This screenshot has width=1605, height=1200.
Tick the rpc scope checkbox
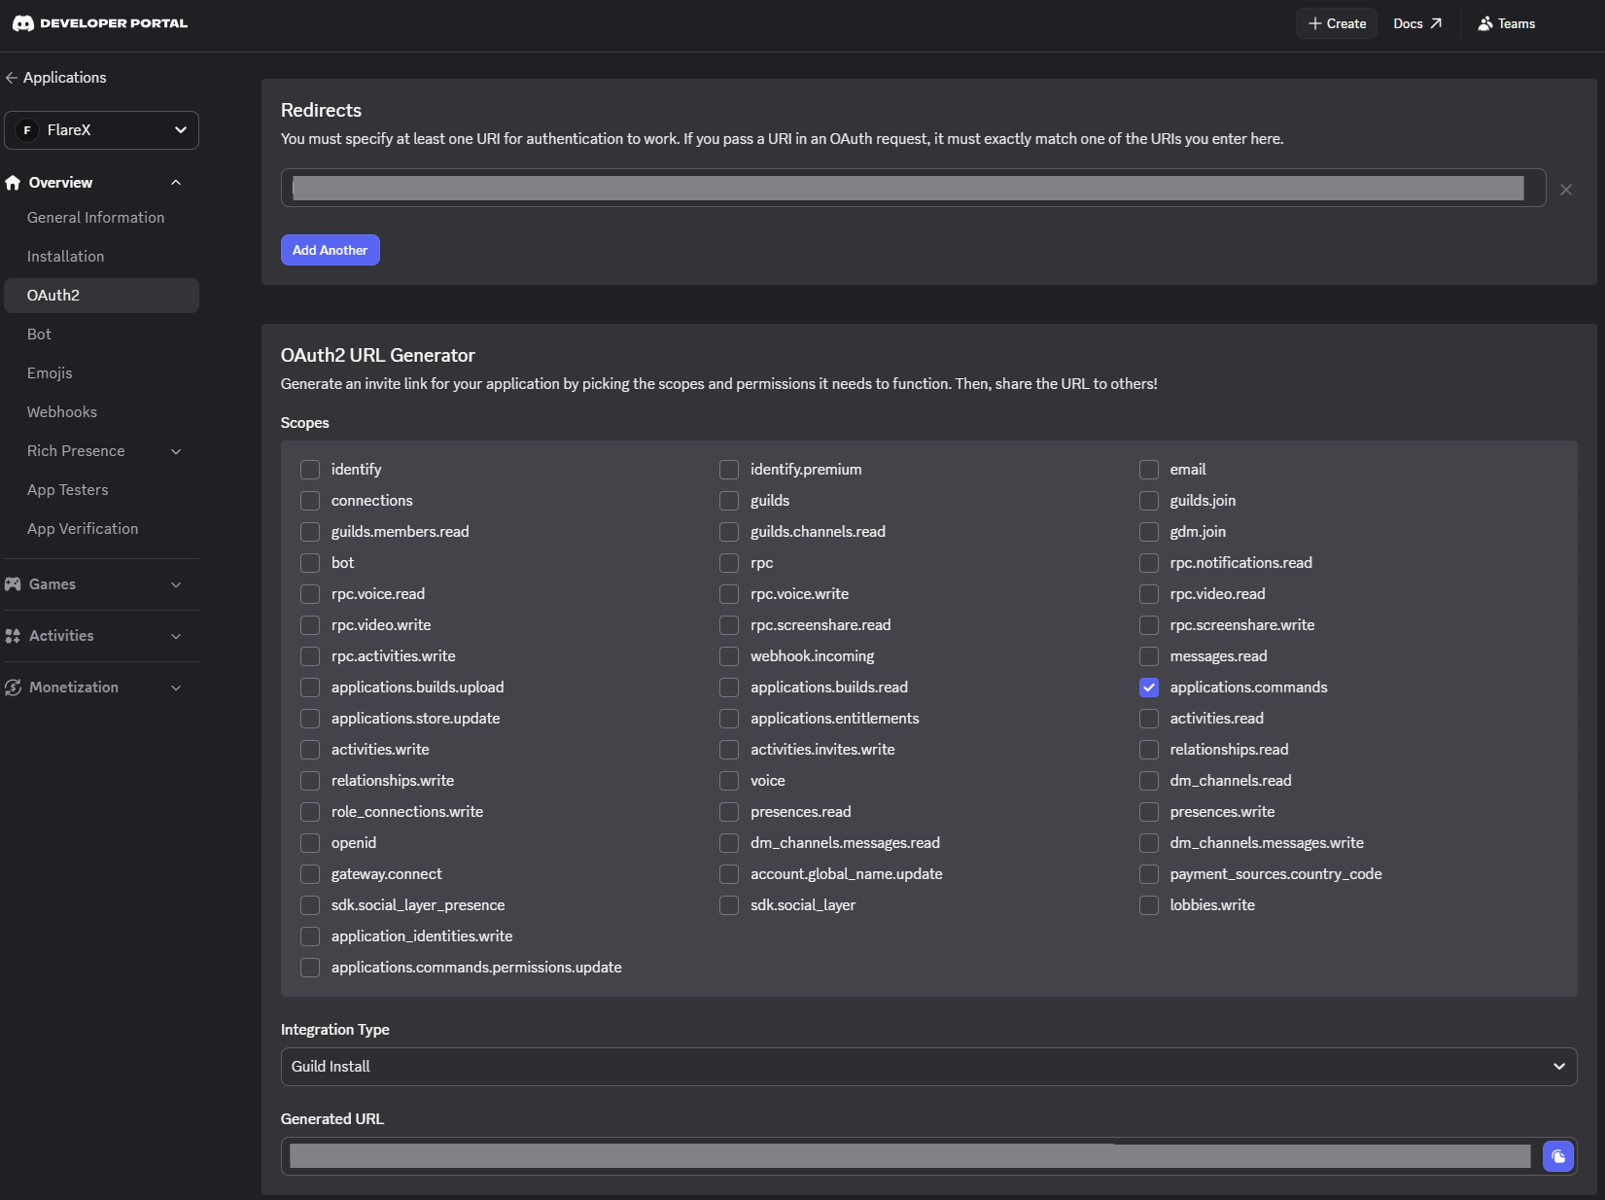pos(729,563)
